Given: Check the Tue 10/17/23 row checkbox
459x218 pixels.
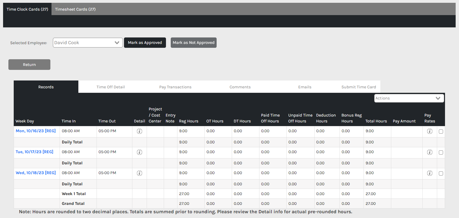Looking at the screenshot, I should 441,152.
